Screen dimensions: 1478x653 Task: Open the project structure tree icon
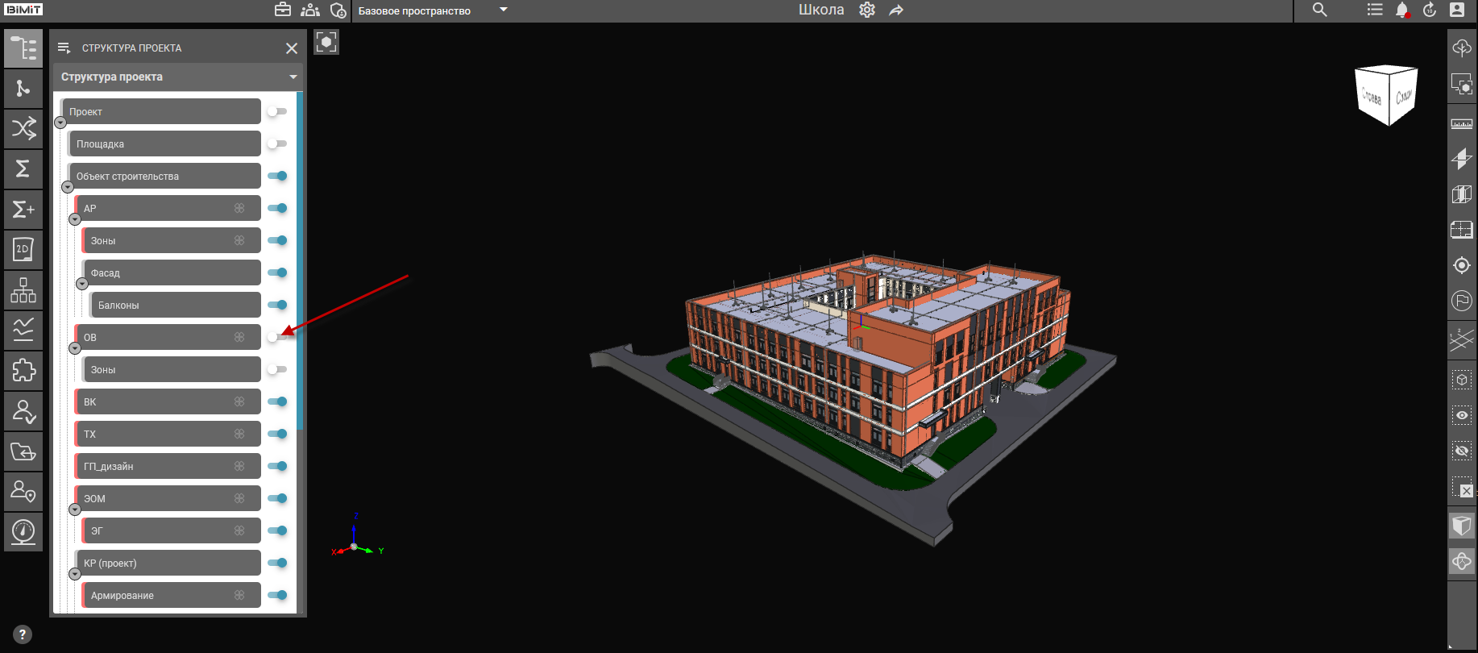click(x=23, y=48)
